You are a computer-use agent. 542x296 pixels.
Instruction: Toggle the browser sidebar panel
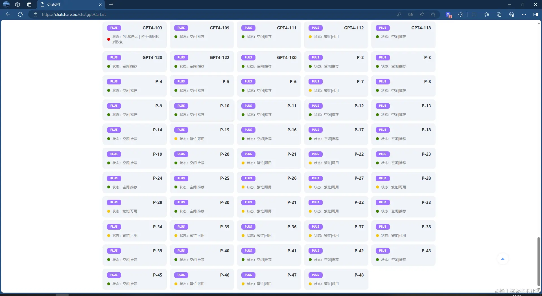tap(536, 14)
